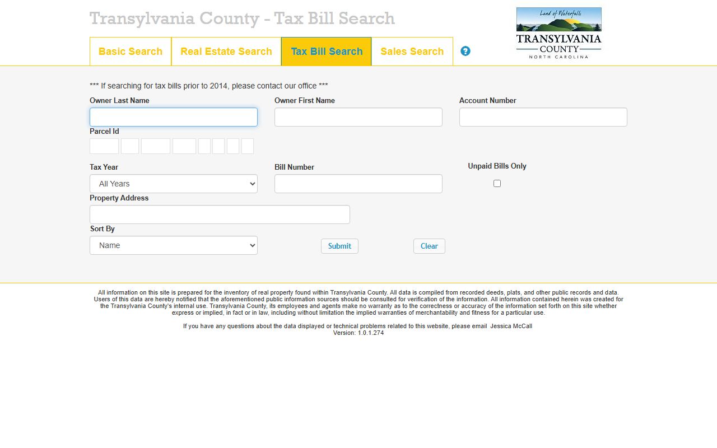
Task: Email Jessica McCall via the link
Action: point(511,326)
